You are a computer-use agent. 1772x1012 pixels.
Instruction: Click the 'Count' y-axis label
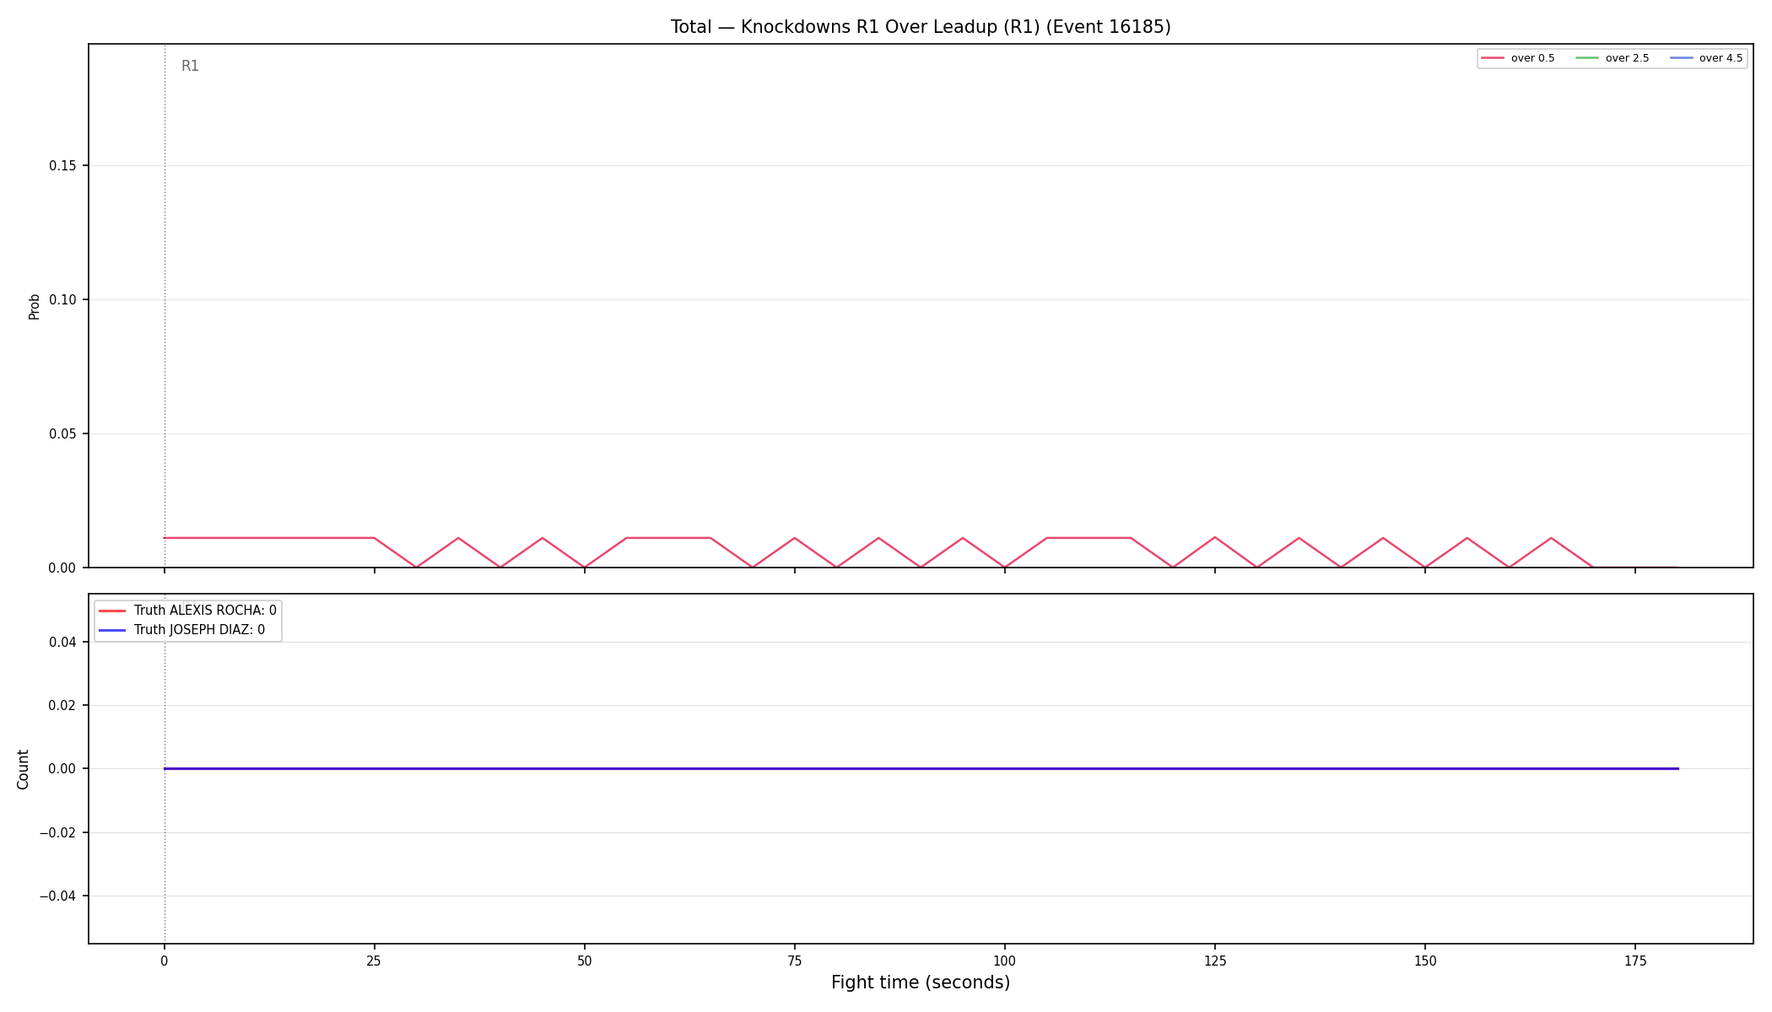click(x=23, y=769)
